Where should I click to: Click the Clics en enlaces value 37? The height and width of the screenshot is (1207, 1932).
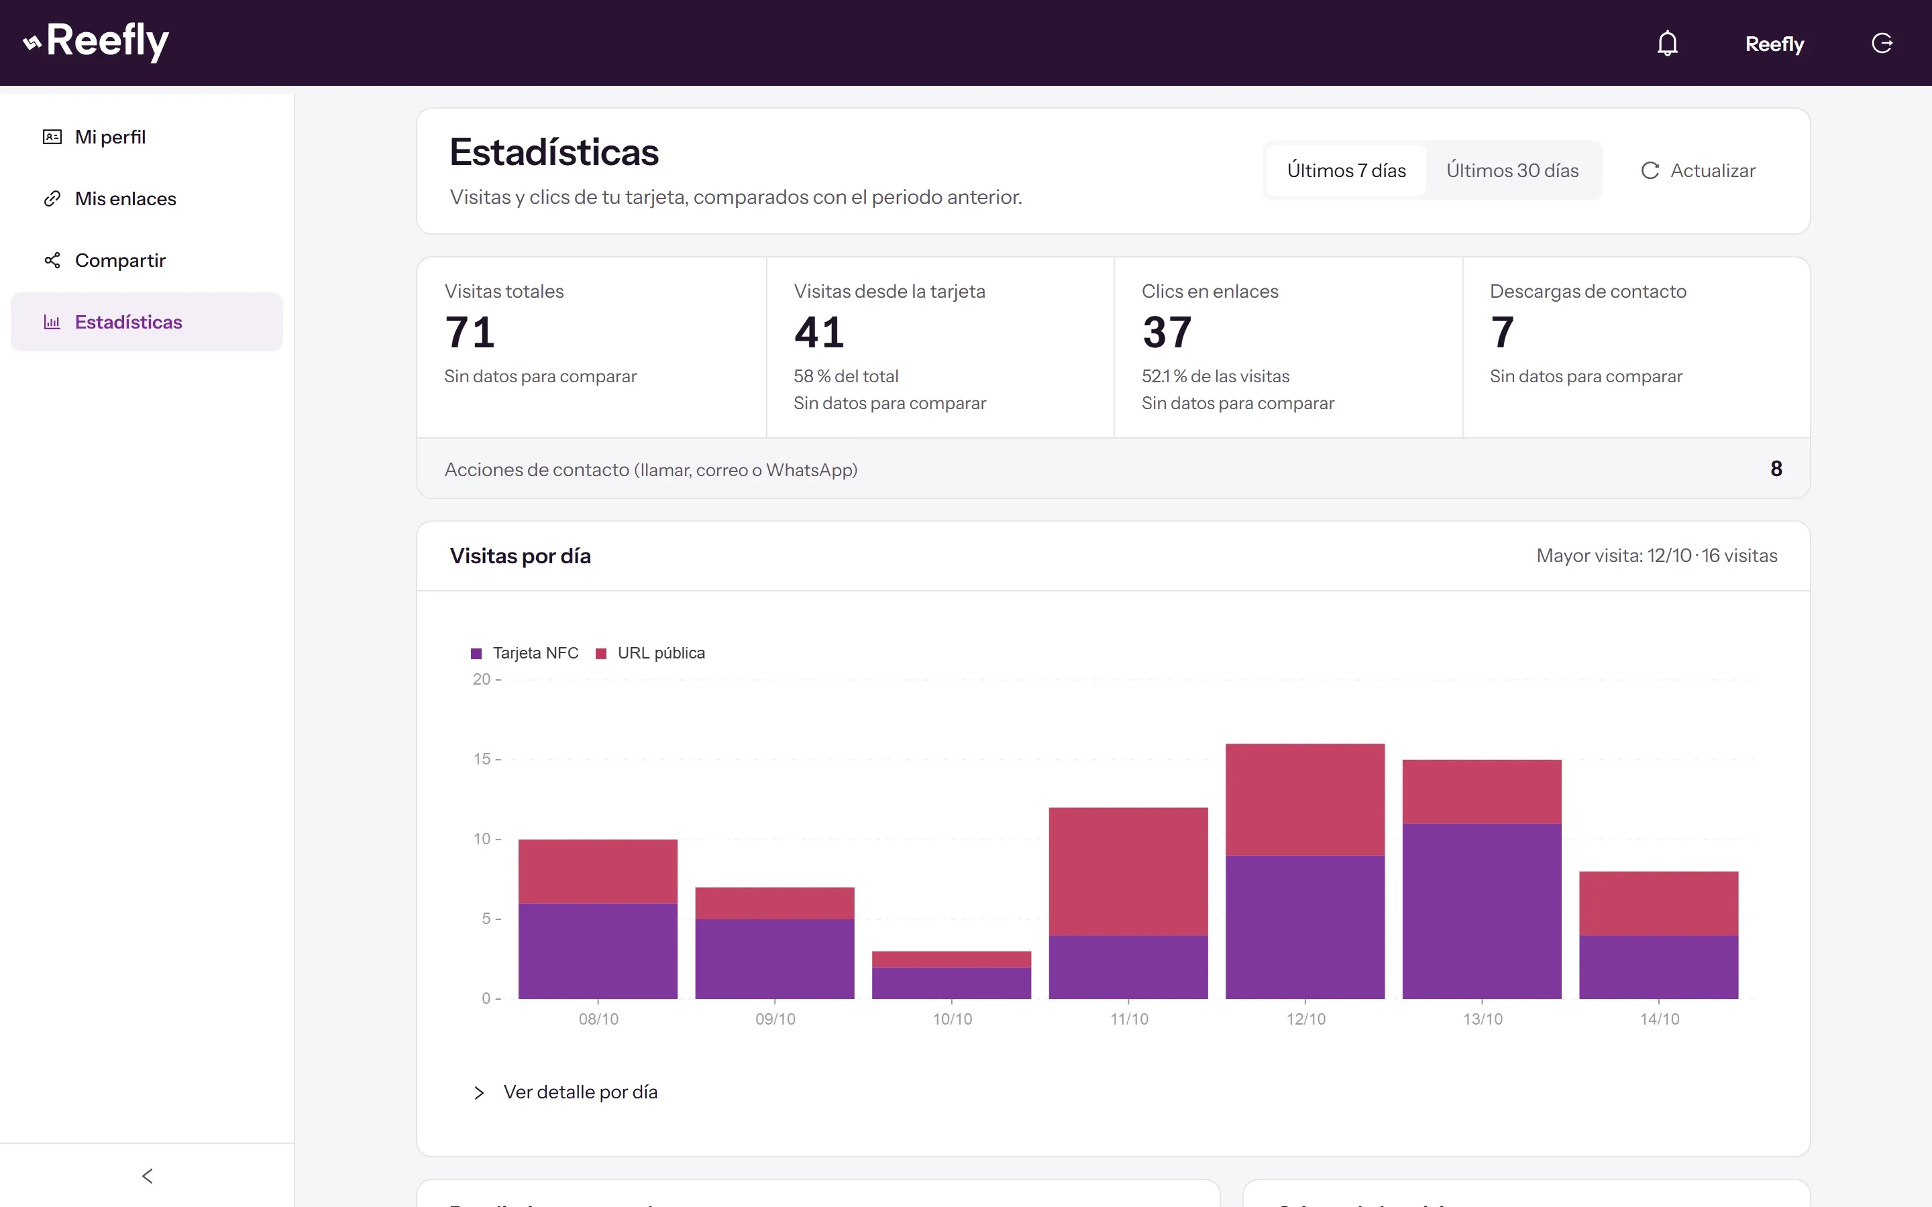(x=1167, y=333)
